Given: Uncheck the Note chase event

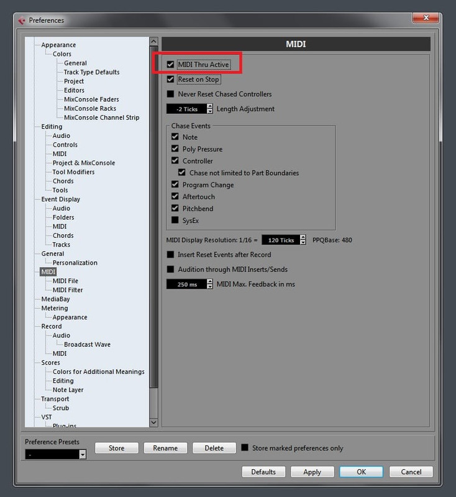Looking at the screenshot, I should 175,137.
